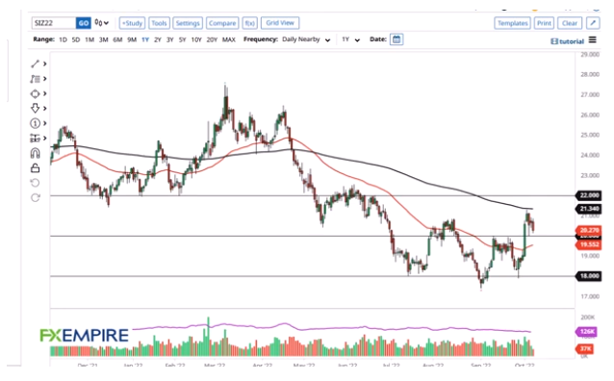Open the date calendar picker

[x=397, y=39]
